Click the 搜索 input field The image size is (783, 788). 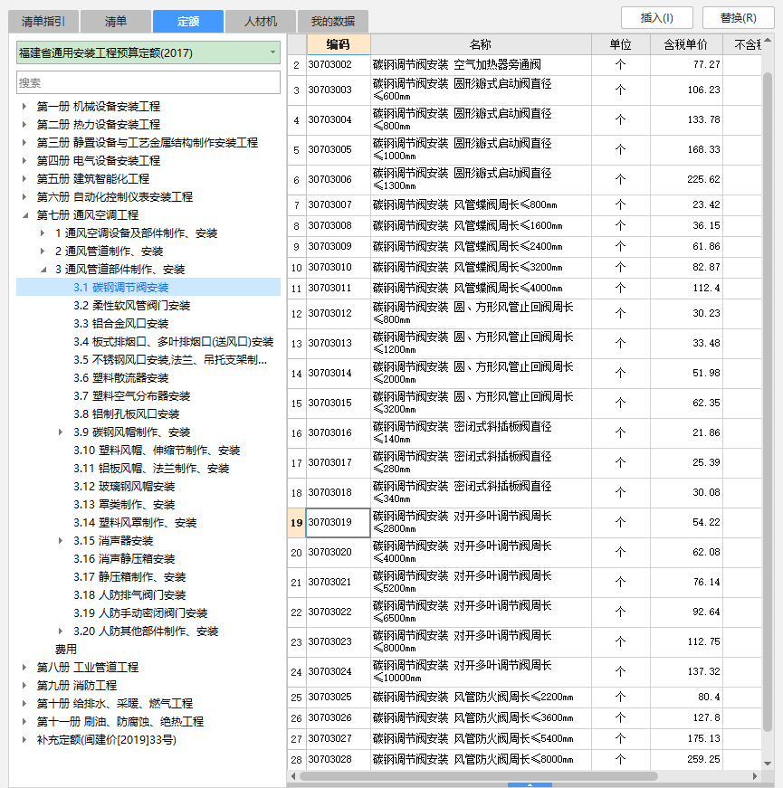click(148, 82)
